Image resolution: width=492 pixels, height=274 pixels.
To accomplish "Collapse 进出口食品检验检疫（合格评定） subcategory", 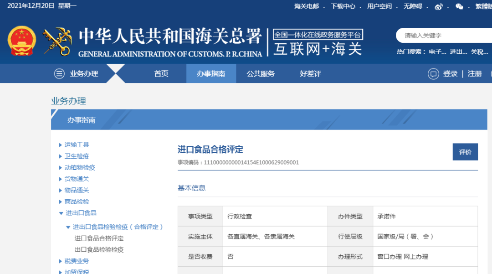I will pos(68,227).
